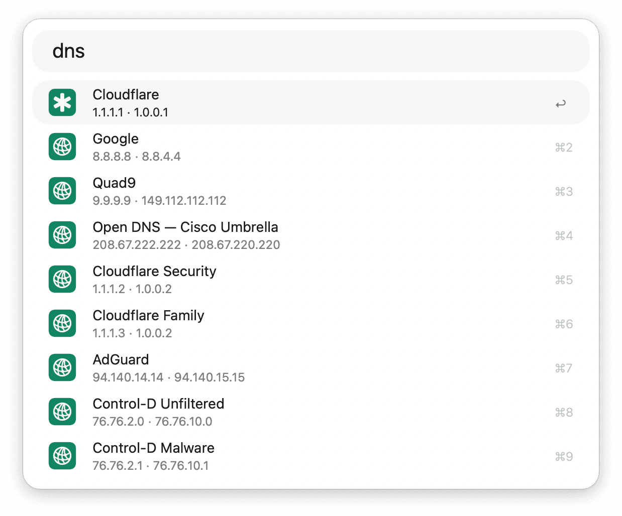The height and width of the screenshot is (516, 622).
Task: Click the ⌘2 shortcut hint
Action: pyautogui.click(x=564, y=148)
